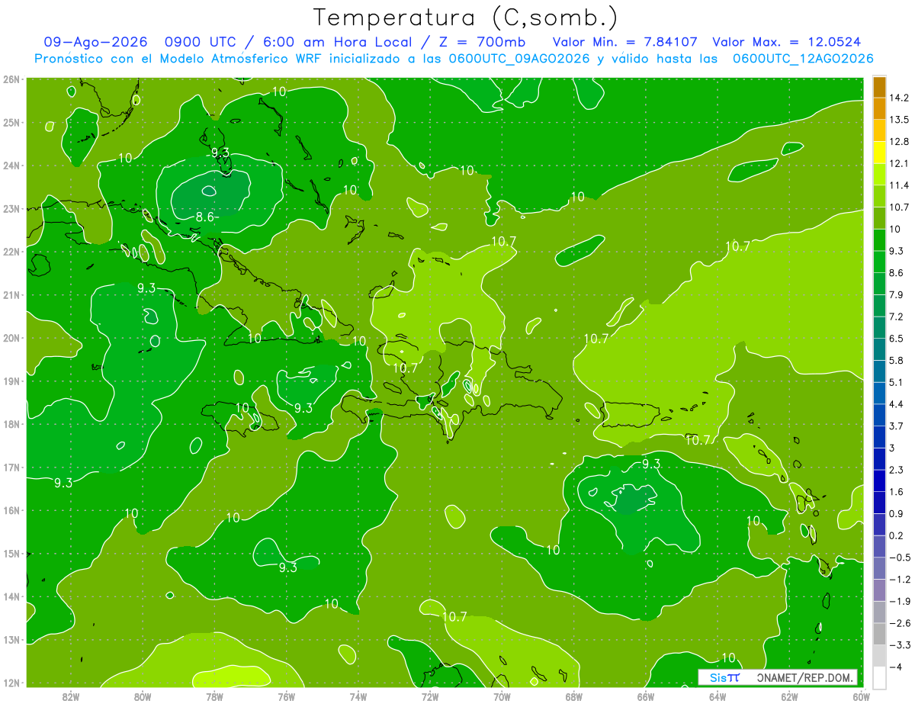915x707 pixels.
Task: Click the '6.5' colorbar legend value
Action: pos(897,339)
